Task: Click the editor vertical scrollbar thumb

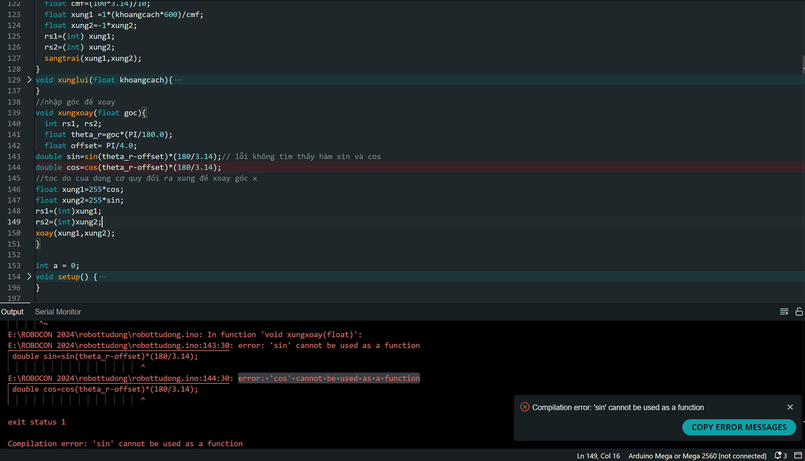Action: pos(803,64)
